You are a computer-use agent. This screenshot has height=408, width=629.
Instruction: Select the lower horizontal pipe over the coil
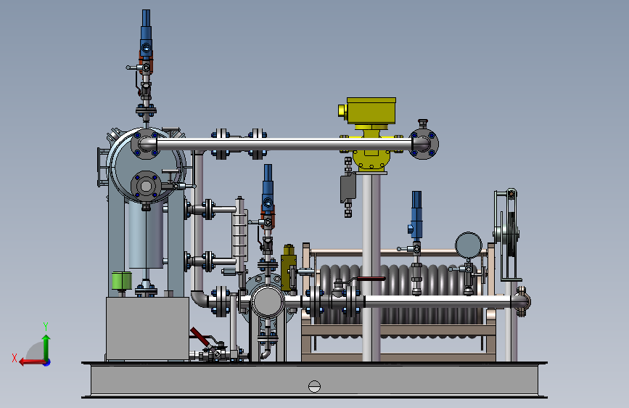[437, 301]
